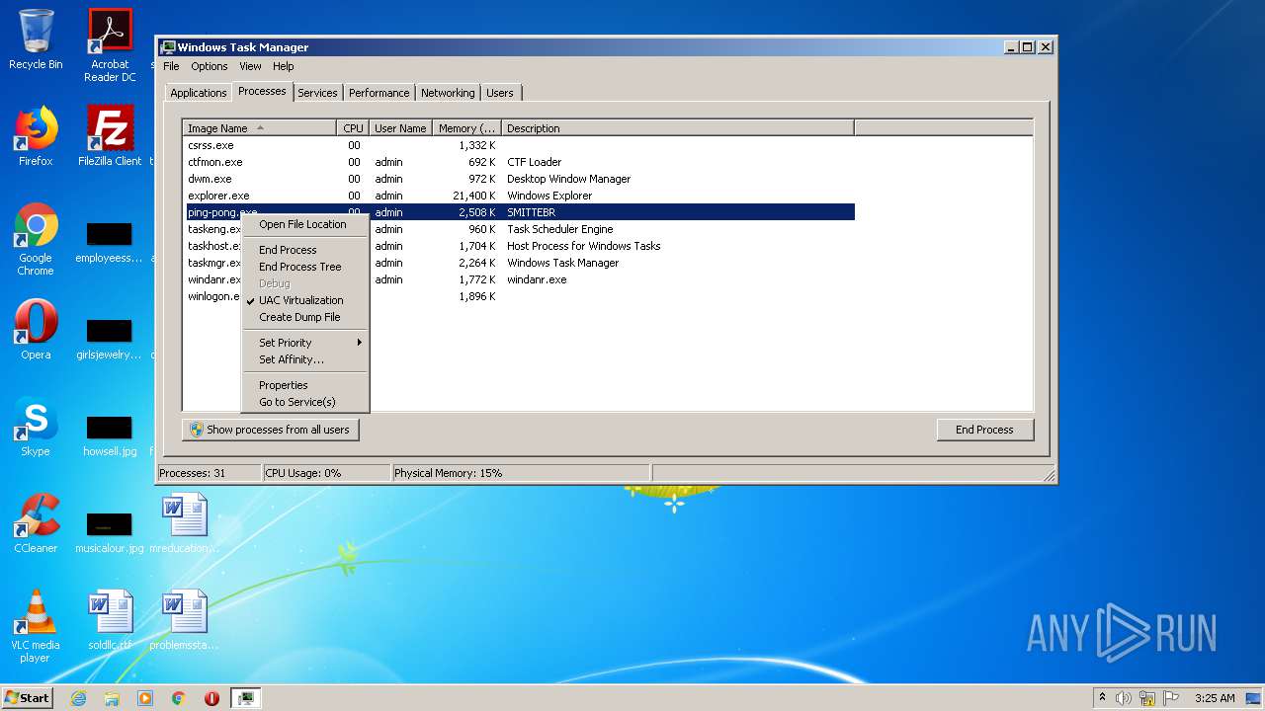The height and width of the screenshot is (711, 1265).
Task: Select the dwm.exe process row
Action: (x=520, y=179)
